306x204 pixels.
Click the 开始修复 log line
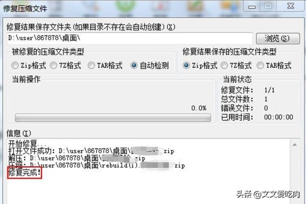(27, 144)
